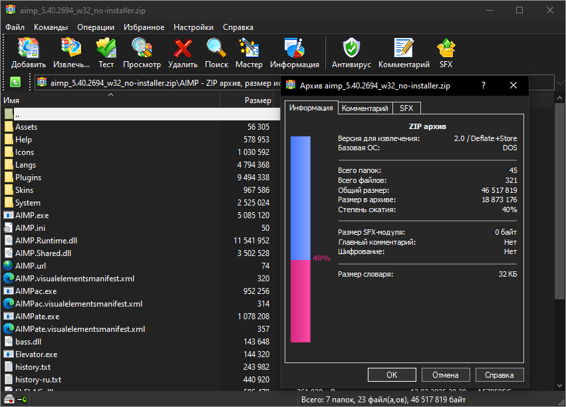Click the scrollbar down arrow

click(560, 386)
